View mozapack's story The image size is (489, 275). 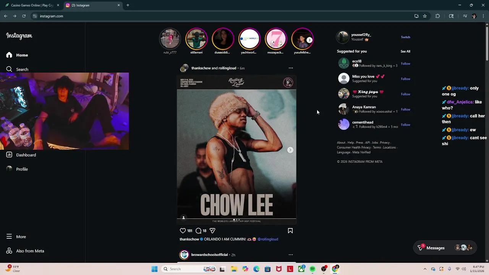click(x=276, y=39)
